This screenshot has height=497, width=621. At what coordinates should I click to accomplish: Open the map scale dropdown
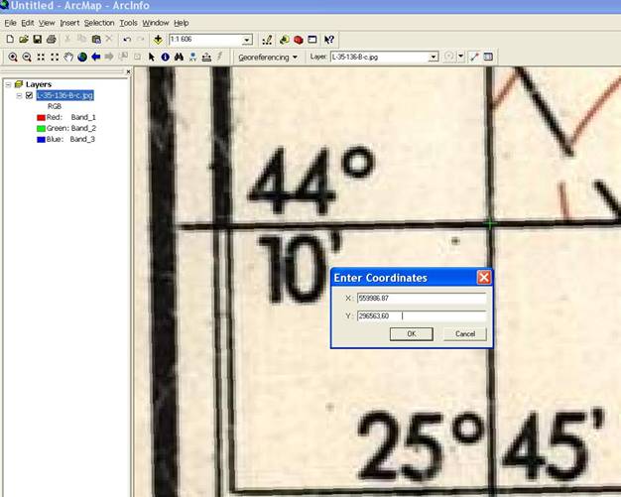(x=247, y=40)
